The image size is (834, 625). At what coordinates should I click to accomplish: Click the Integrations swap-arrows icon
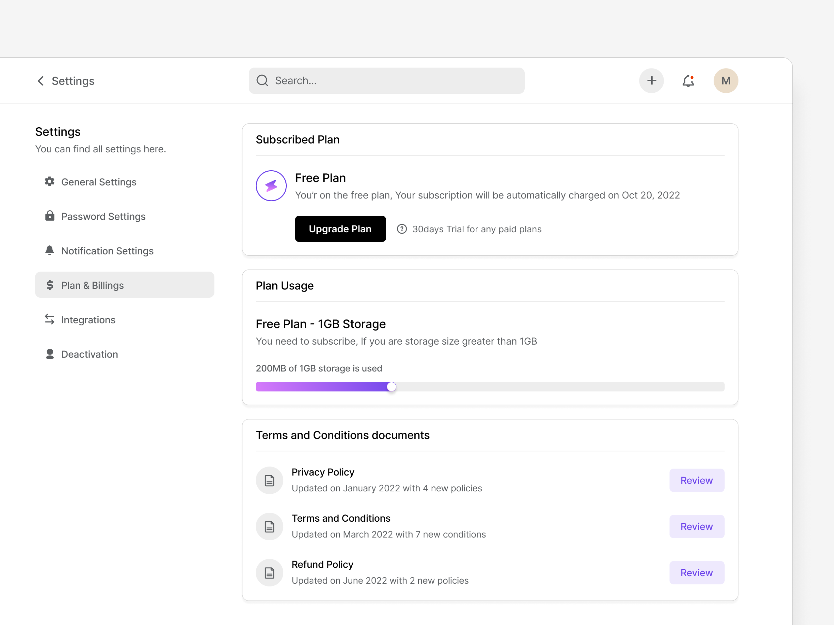click(50, 320)
